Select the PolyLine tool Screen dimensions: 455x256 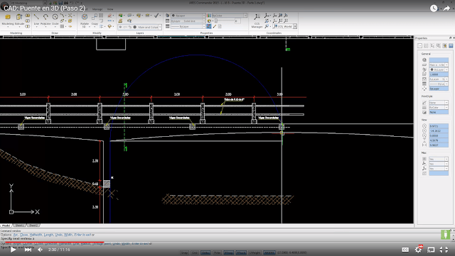(45, 17)
